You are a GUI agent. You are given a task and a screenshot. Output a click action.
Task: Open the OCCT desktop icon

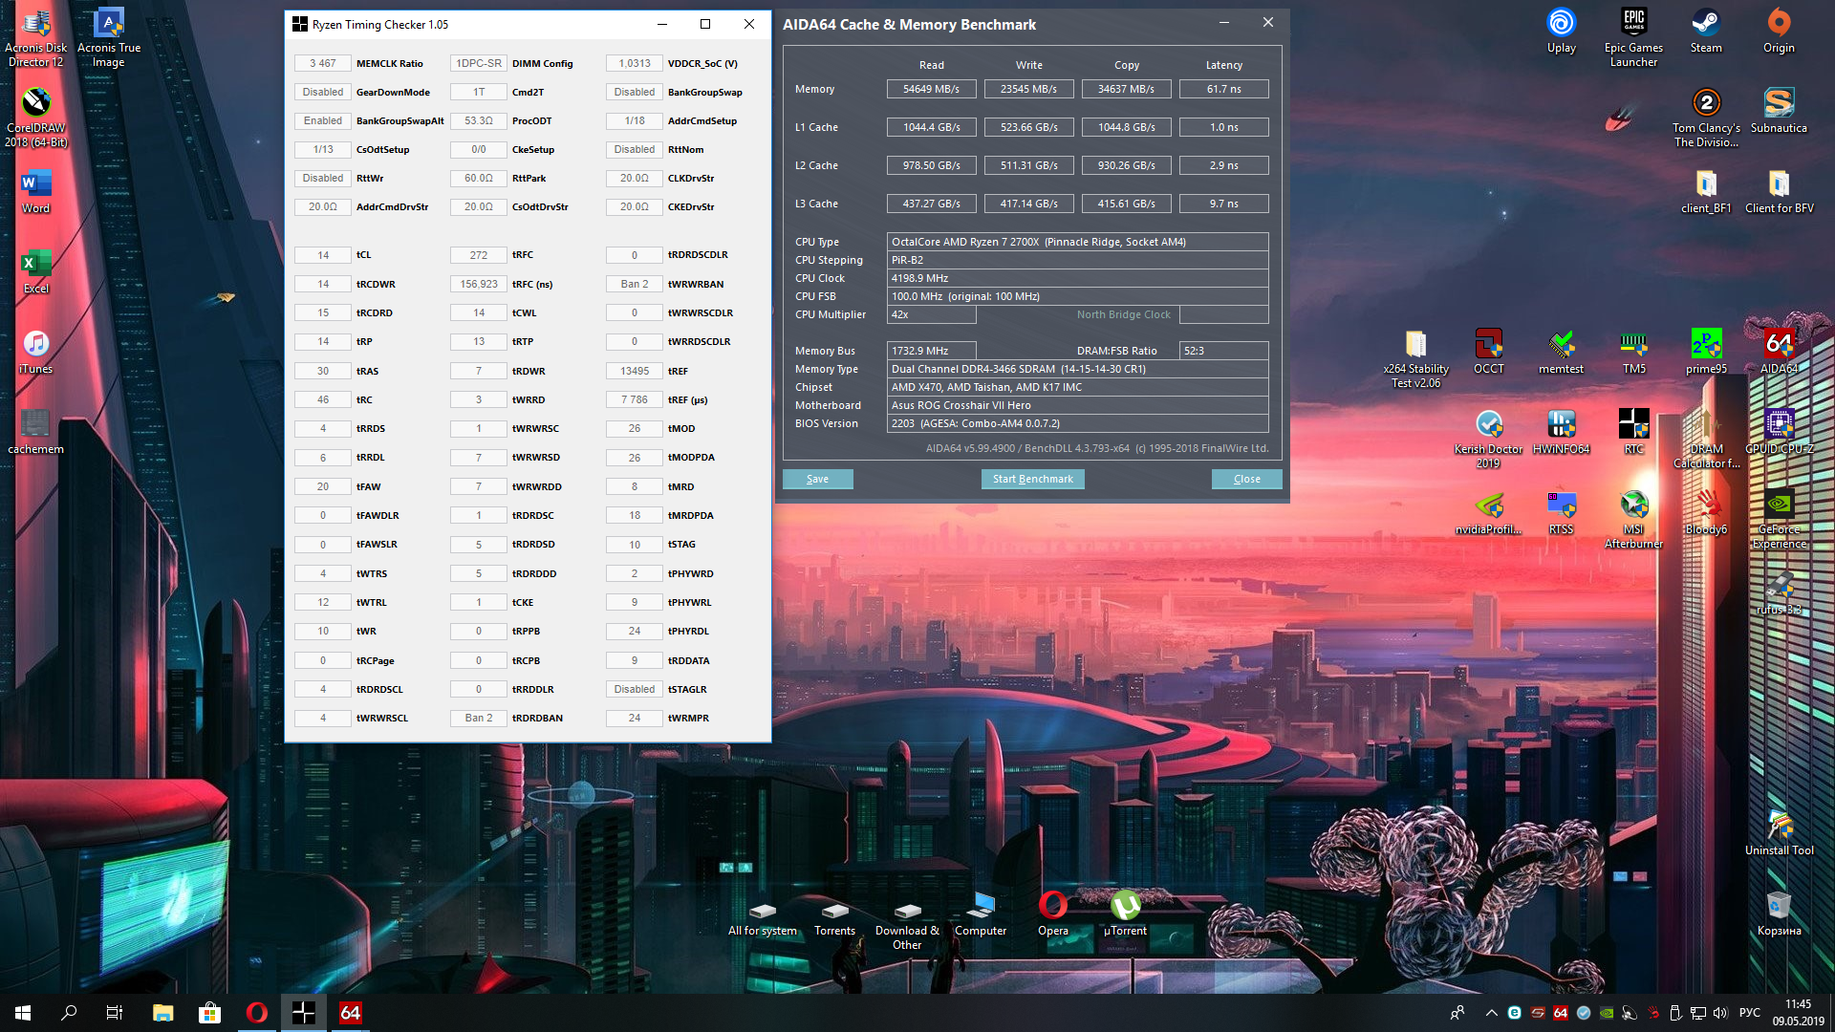click(1488, 345)
